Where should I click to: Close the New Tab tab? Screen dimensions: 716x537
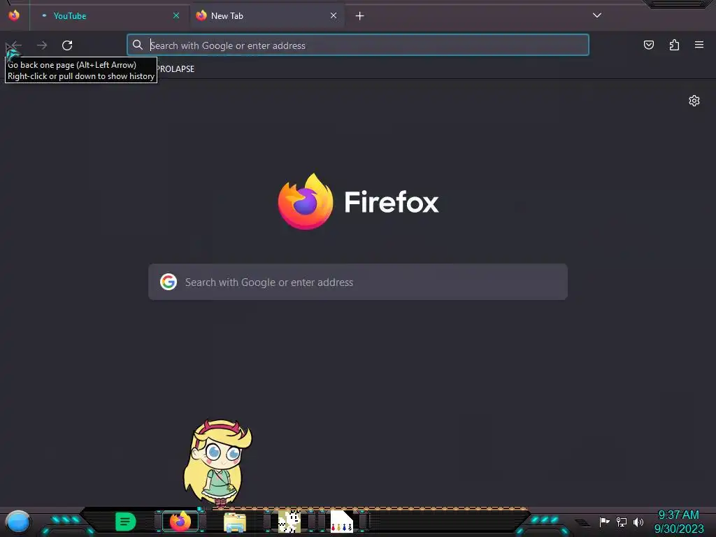334,15
